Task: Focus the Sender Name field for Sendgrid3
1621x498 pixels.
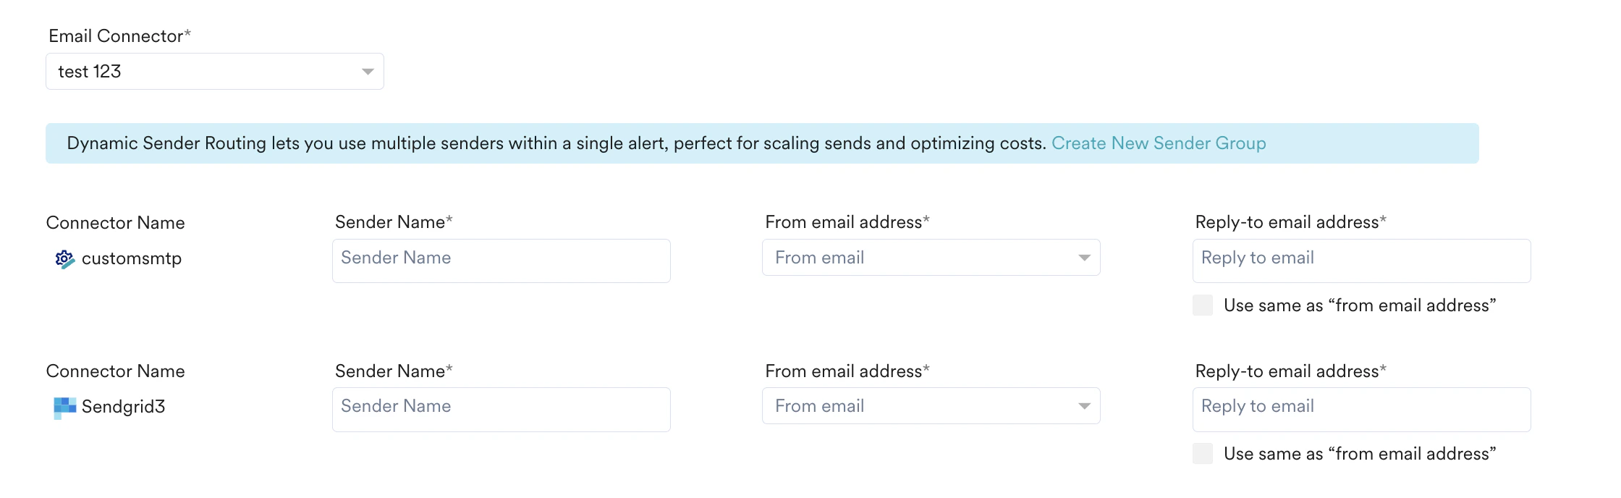Action: point(501,409)
